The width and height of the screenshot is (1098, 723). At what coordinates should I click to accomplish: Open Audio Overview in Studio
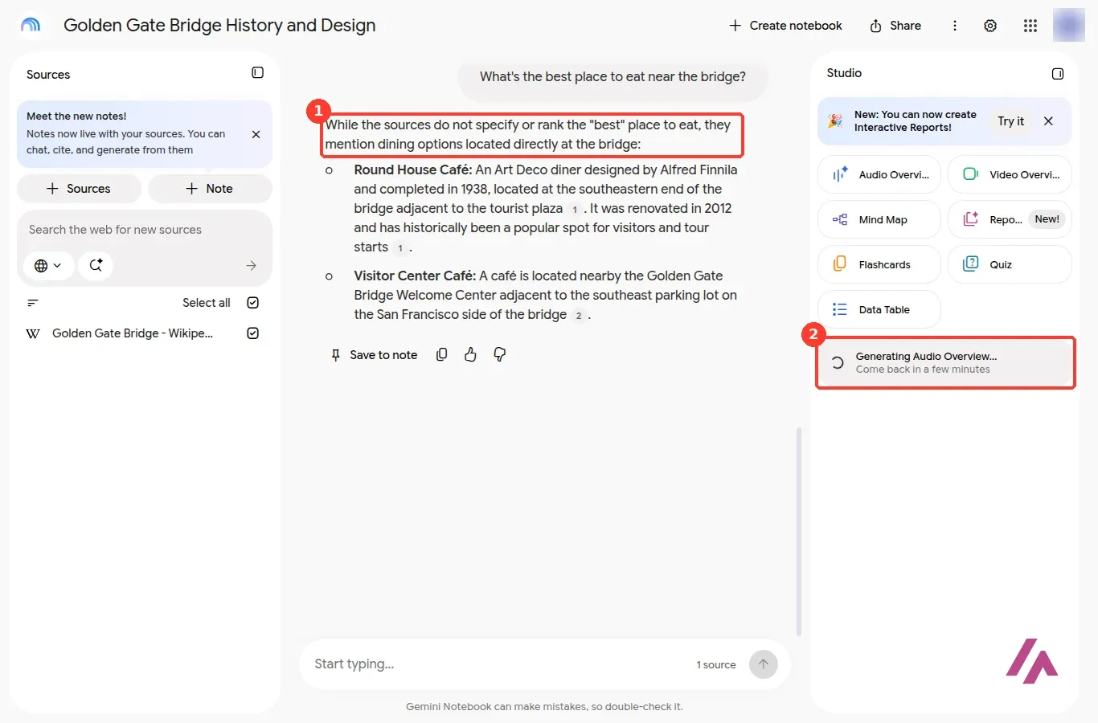tap(879, 174)
